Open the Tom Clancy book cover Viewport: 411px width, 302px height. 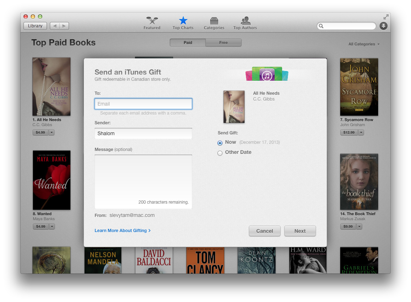coord(205,261)
